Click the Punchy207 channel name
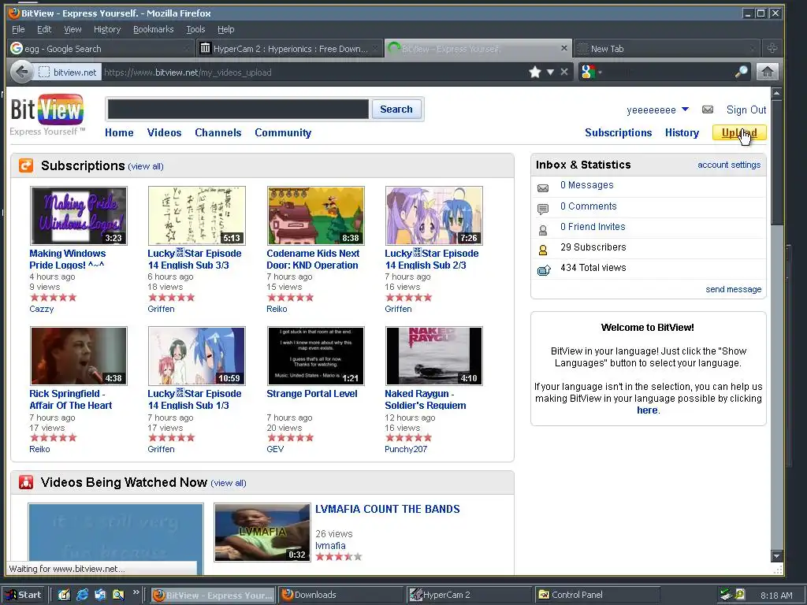The image size is (807, 605). coord(406,449)
